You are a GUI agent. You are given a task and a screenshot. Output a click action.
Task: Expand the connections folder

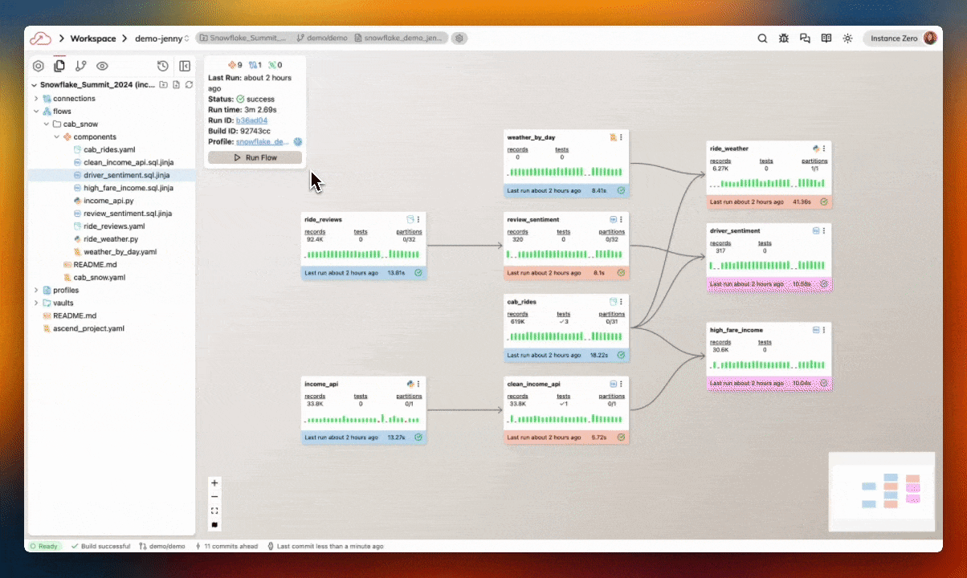coord(36,98)
